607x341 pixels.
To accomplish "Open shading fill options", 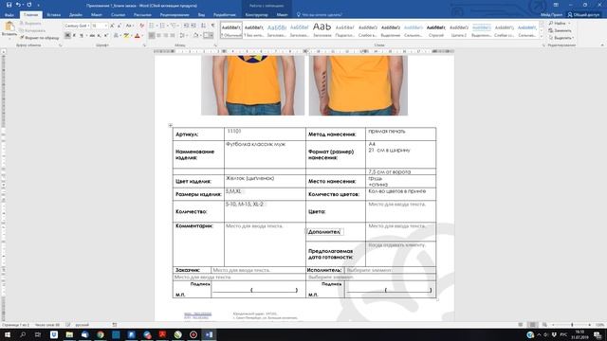I will tap(196, 35).
